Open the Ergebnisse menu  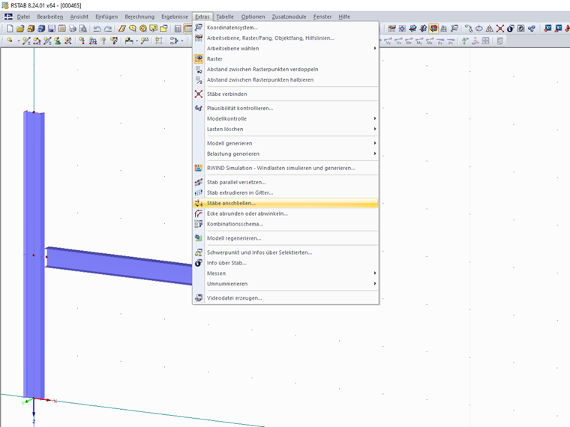pos(175,16)
